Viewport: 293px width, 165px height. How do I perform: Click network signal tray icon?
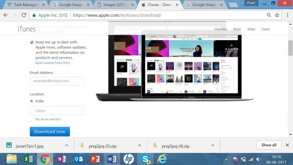click(x=251, y=160)
